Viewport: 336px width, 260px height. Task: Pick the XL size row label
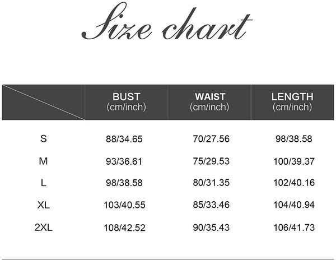click(44, 206)
